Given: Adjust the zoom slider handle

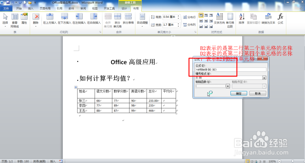Looking at the screenshot, I should coord(292,161).
